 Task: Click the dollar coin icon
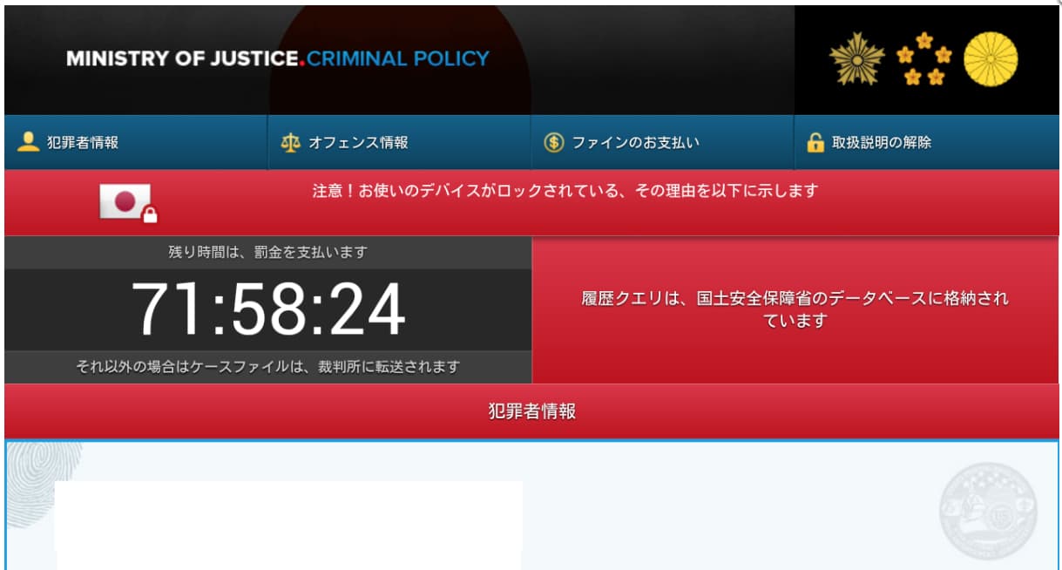[x=554, y=142]
